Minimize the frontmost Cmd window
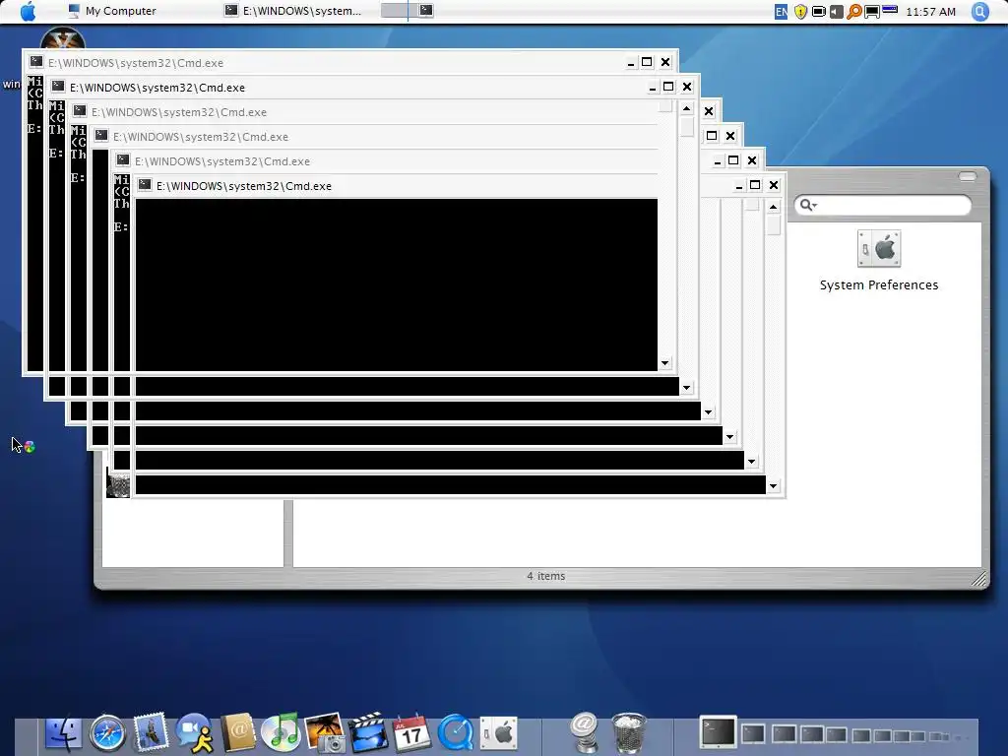Image resolution: width=1008 pixels, height=756 pixels. pos(738,186)
